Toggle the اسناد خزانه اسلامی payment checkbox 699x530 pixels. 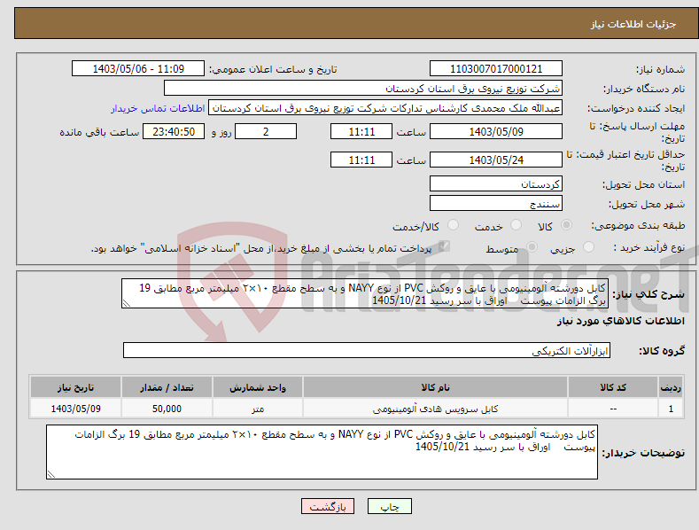point(444,246)
